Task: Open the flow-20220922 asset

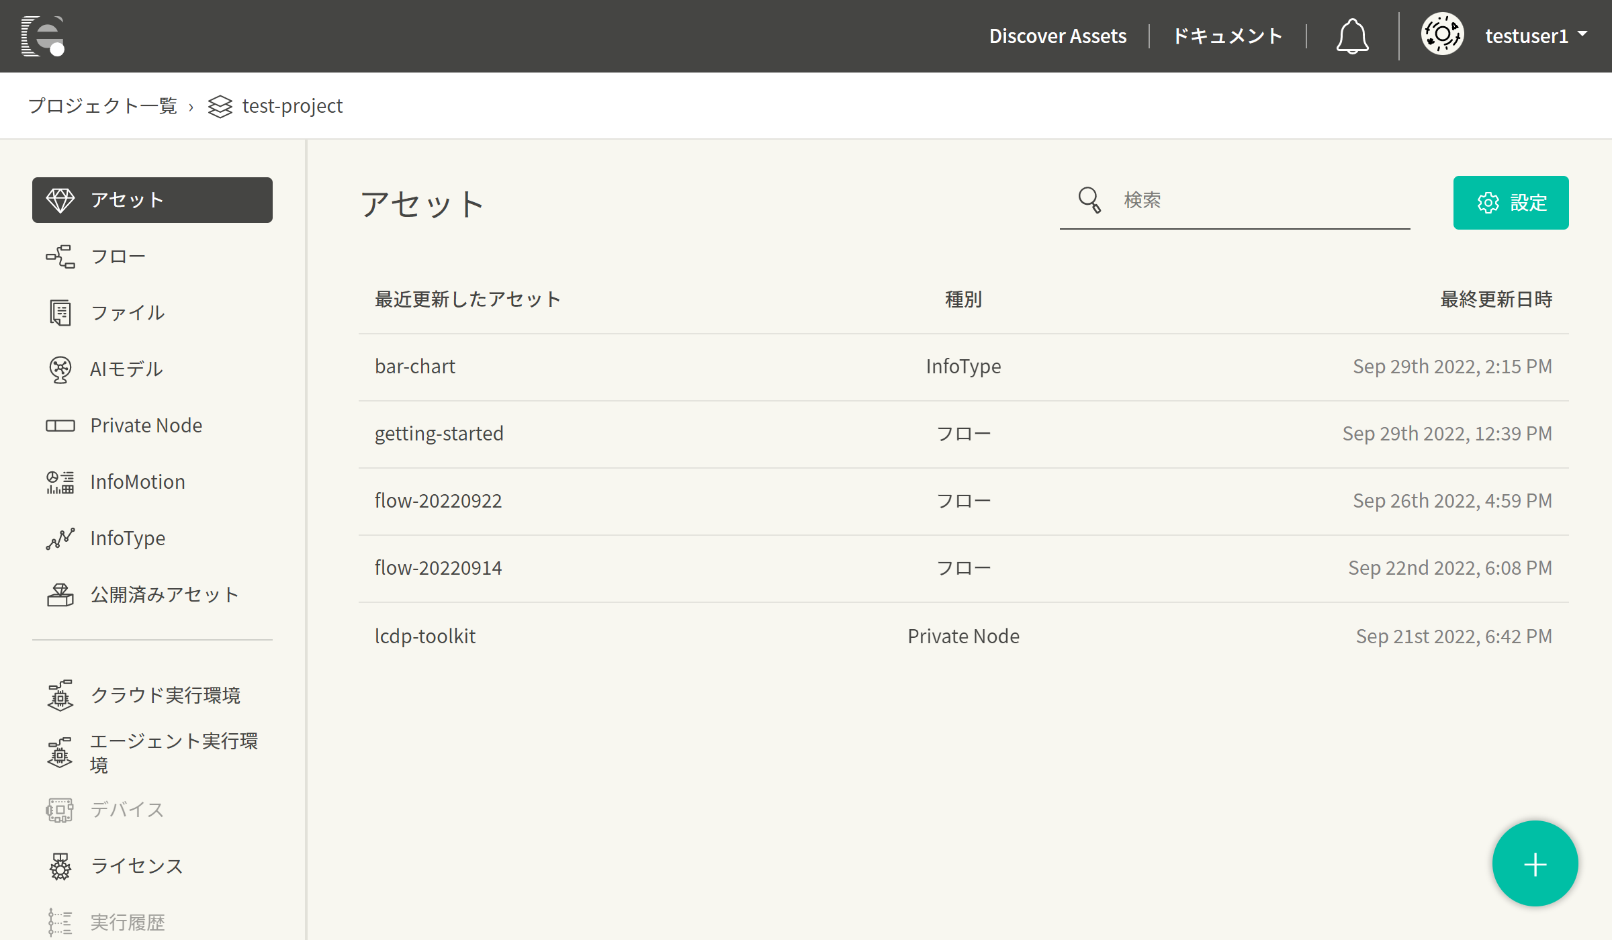Action: point(438,501)
